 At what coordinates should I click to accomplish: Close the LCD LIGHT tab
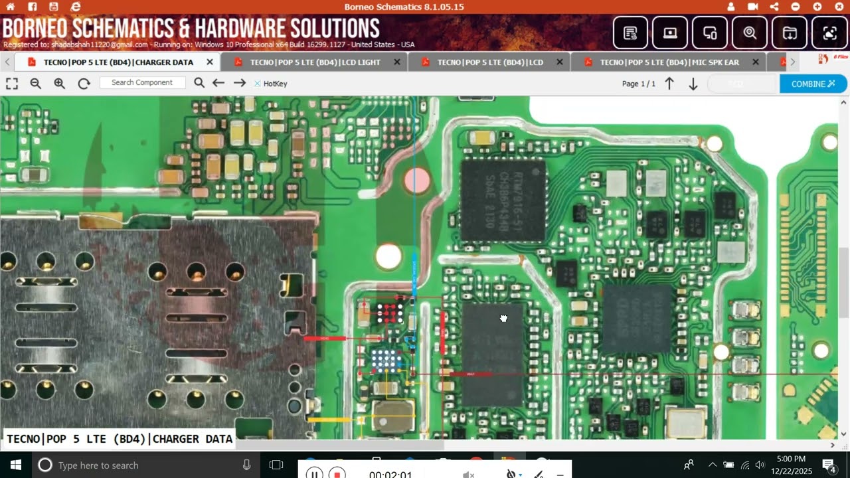click(x=397, y=62)
